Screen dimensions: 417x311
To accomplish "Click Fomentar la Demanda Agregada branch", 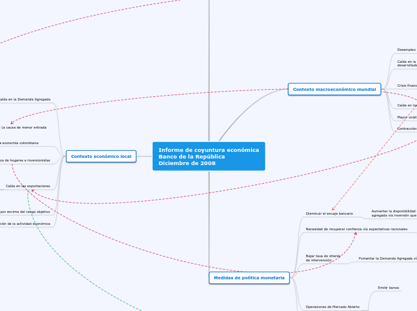I will pos(388,258).
